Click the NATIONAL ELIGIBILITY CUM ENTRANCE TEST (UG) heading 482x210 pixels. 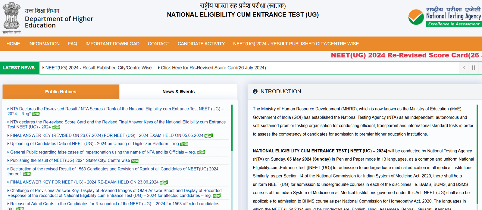243,15
